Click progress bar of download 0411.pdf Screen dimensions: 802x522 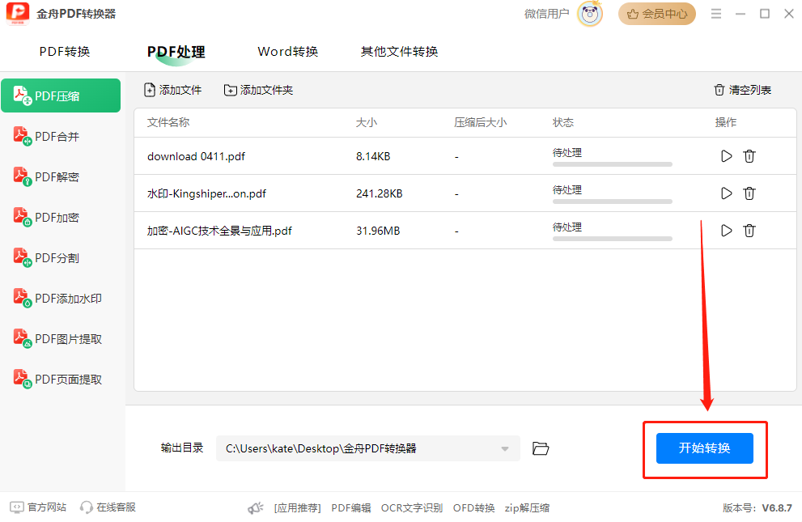[613, 164]
